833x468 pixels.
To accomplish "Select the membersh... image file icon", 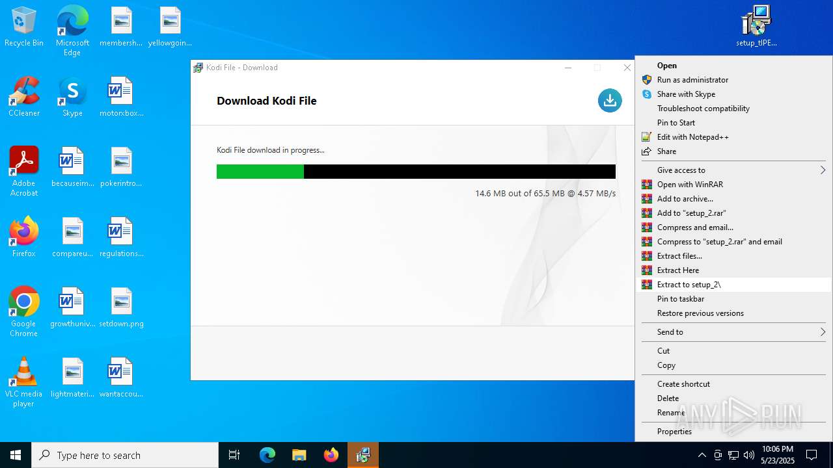I will click(121, 27).
